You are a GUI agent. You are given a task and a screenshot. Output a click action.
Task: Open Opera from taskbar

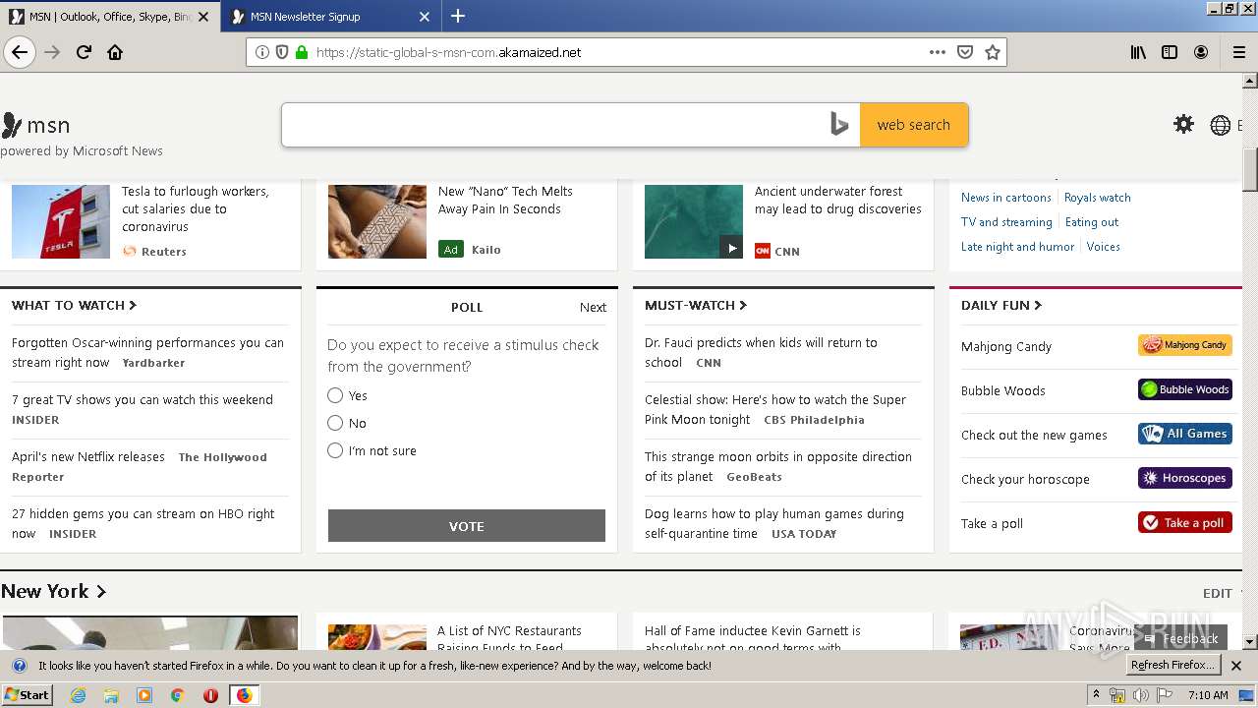tap(210, 695)
